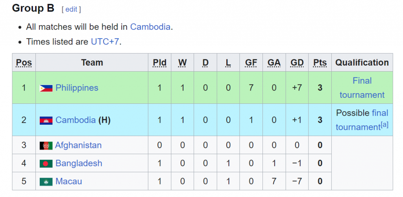Open the edit link beside Group B
This screenshot has height=197, width=403.
click(x=71, y=9)
